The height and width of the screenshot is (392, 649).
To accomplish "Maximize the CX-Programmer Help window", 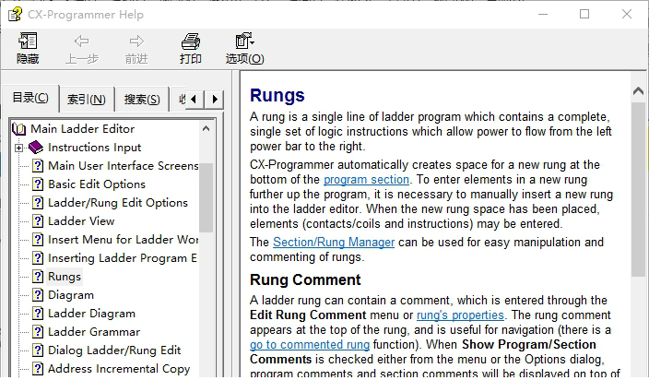I will click(x=584, y=14).
